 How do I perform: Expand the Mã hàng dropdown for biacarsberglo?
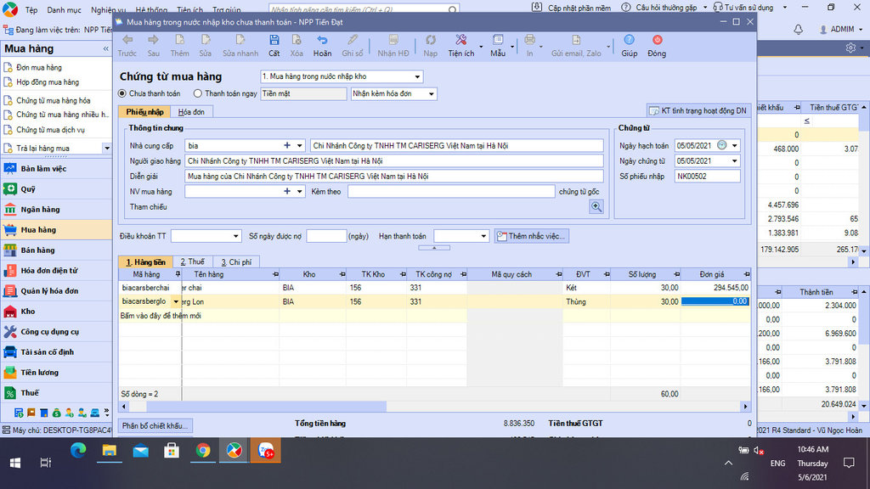[176, 301]
